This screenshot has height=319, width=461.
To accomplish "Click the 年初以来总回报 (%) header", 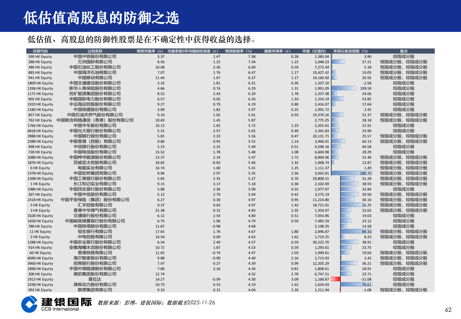I will point(351,51).
